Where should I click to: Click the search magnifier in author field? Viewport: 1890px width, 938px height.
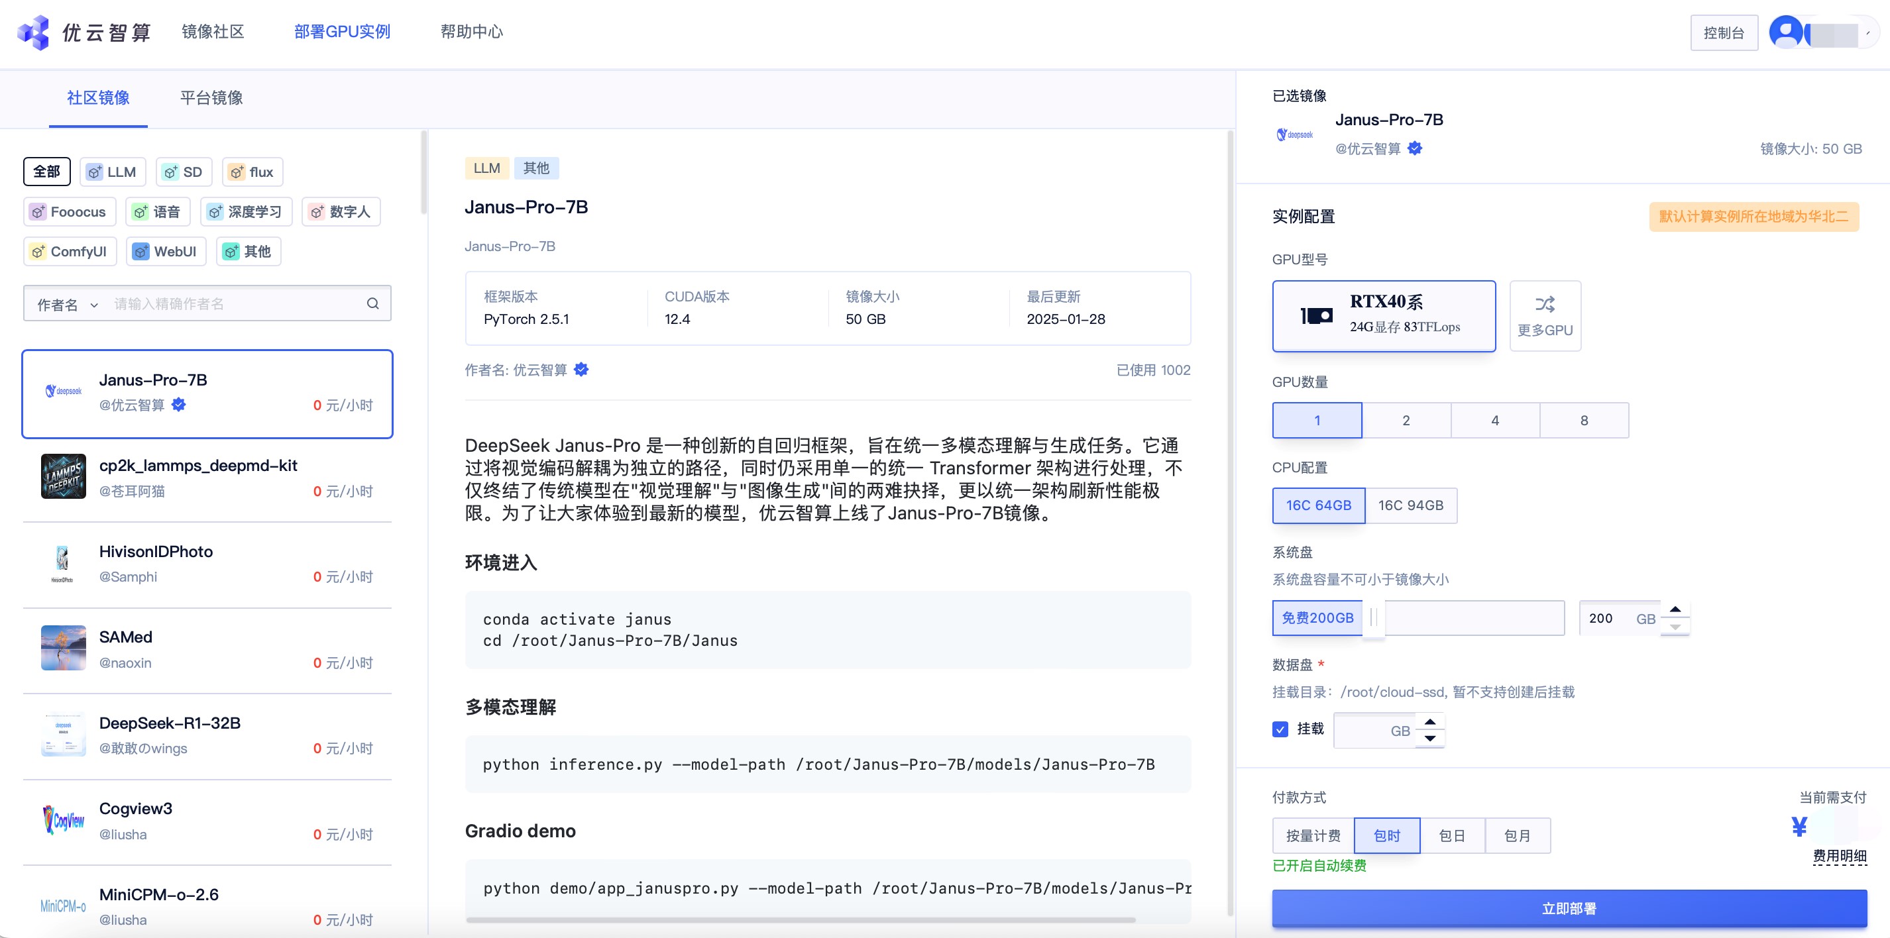coord(372,303)
